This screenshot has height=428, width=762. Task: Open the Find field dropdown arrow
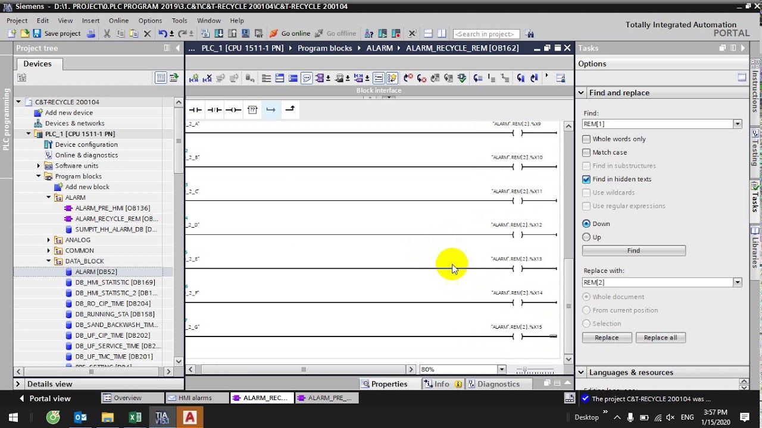pos(738,124)
